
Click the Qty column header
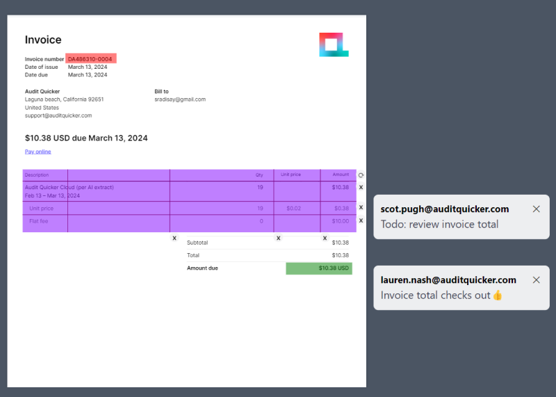click(259, 175)
